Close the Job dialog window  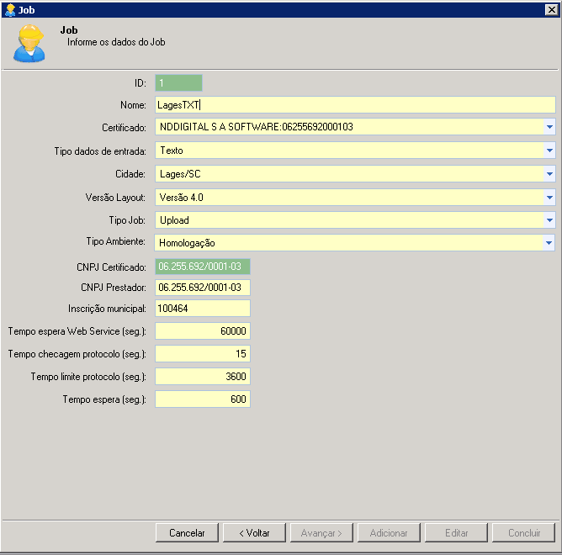[551, 9]
